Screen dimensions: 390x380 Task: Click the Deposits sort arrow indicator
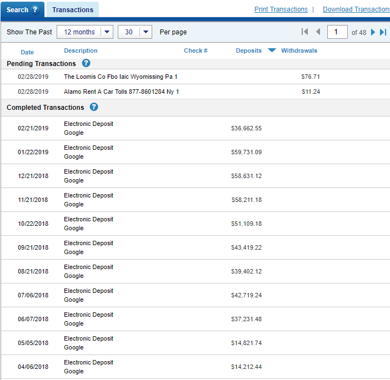point(272,50)
